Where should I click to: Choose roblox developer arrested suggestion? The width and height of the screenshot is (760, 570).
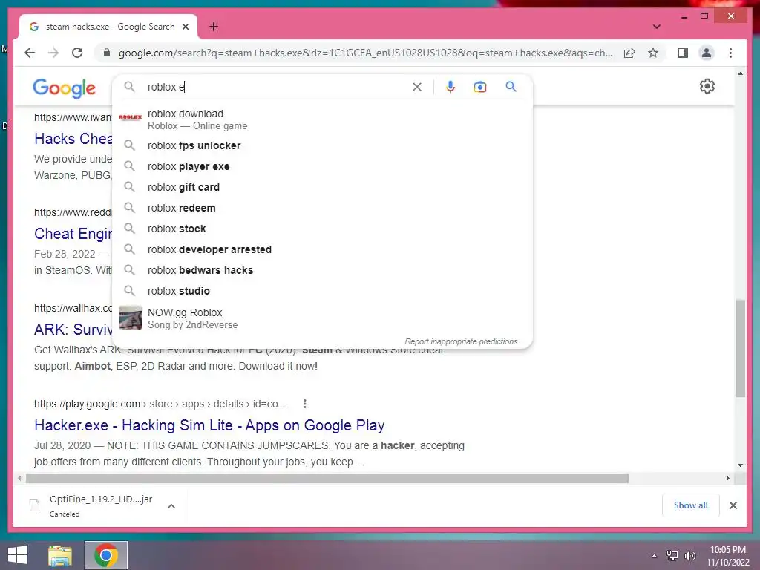click(322, 249)
